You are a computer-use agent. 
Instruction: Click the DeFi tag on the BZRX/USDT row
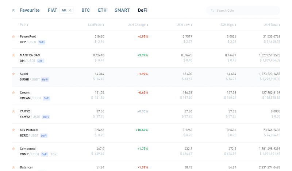pyautogui.click(x=44, y=136)
